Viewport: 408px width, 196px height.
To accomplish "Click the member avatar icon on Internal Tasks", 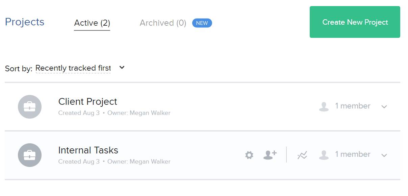I will (324, 154).
